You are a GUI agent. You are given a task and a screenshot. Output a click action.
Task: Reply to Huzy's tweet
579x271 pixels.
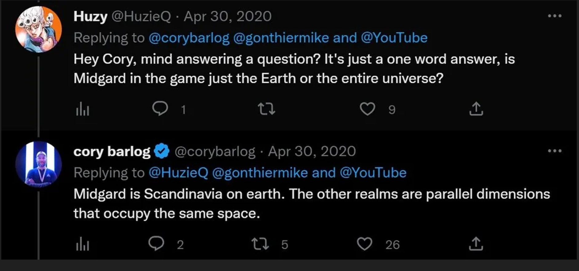160,108
